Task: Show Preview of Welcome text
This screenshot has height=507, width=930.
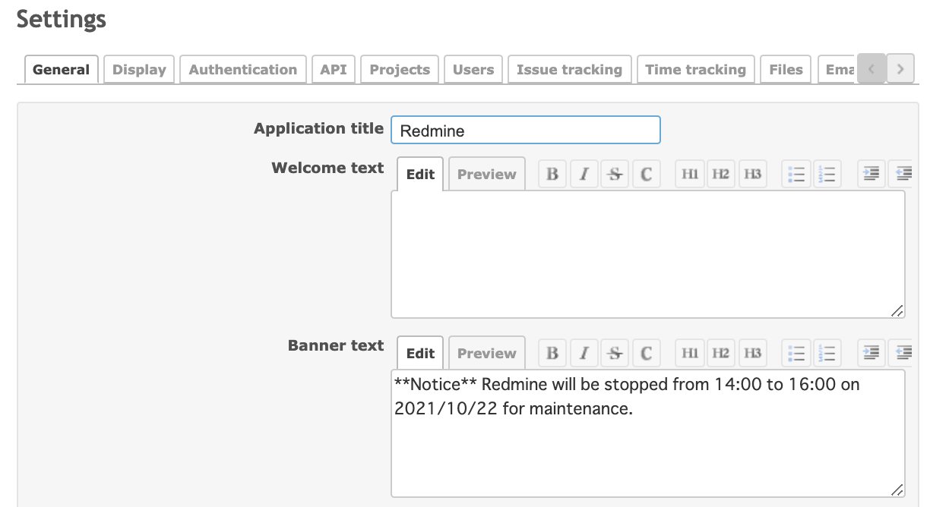Action: [x=487, y=175]
